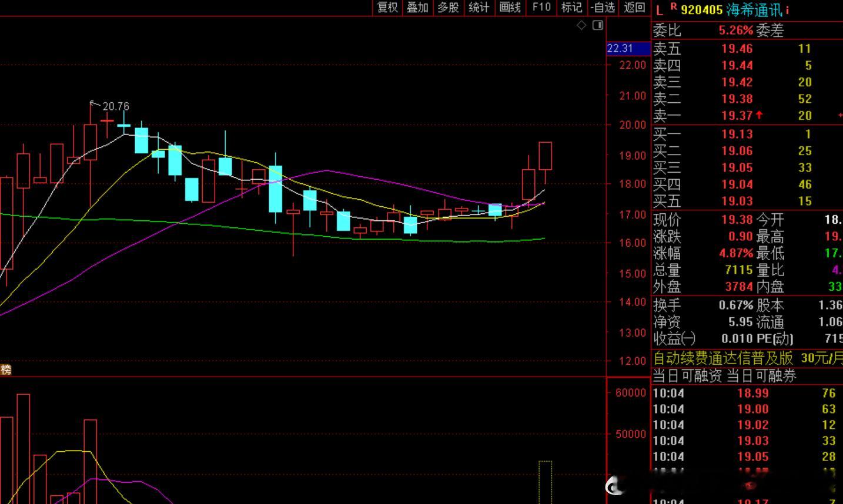Screen dimensions: 843x504
Task: Click the 卖四 price 19.44
Action: click(x=737, y=65)
